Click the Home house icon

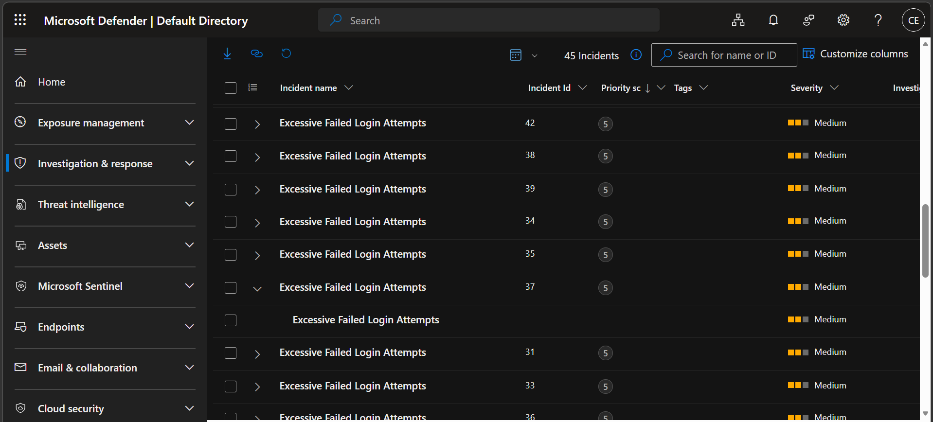click(x=20, y=82)
